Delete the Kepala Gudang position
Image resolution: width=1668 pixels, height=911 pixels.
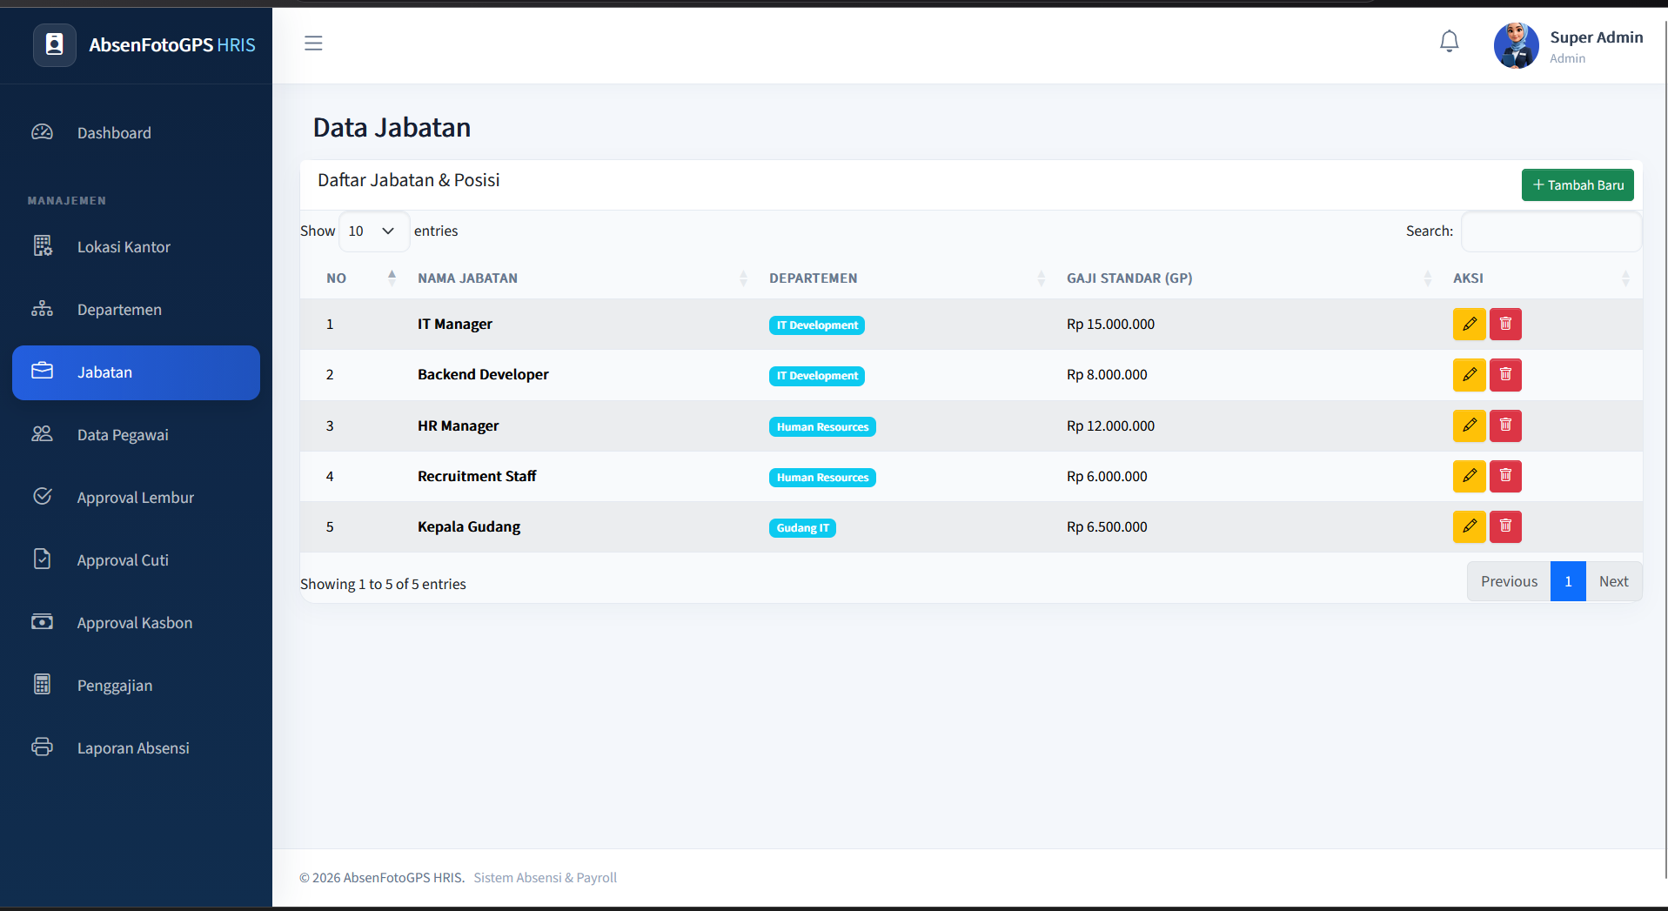pyautogui.click(x=1505, y=526)
